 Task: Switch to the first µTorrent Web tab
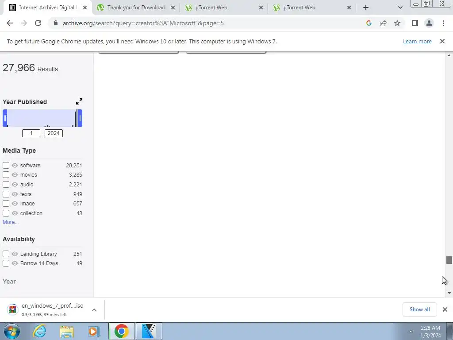[x=224, y=8]
